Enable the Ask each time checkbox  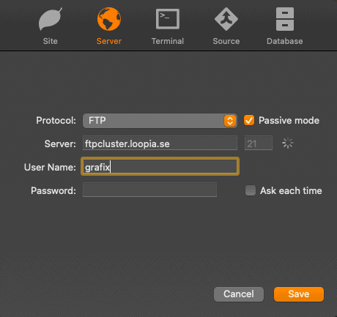coord(251,190)
